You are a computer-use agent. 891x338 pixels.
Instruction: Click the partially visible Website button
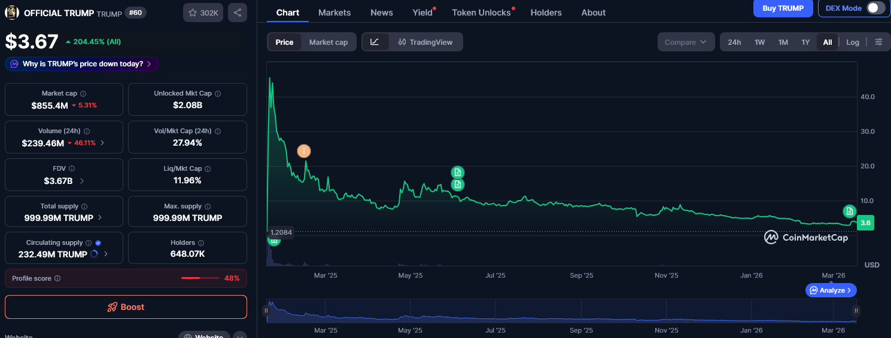tap(204, 335)
